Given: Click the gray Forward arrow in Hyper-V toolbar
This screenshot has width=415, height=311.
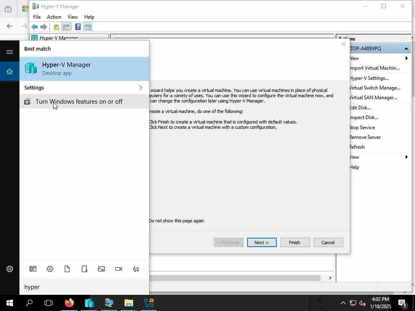Looking at the screenshot, I should pyautogui.click(x=44, y=27).
